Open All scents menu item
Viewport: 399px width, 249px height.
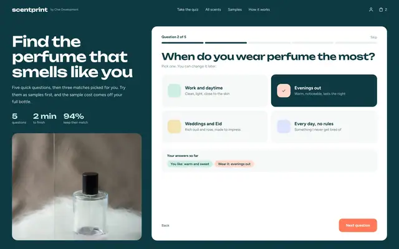tap(213, 10)
